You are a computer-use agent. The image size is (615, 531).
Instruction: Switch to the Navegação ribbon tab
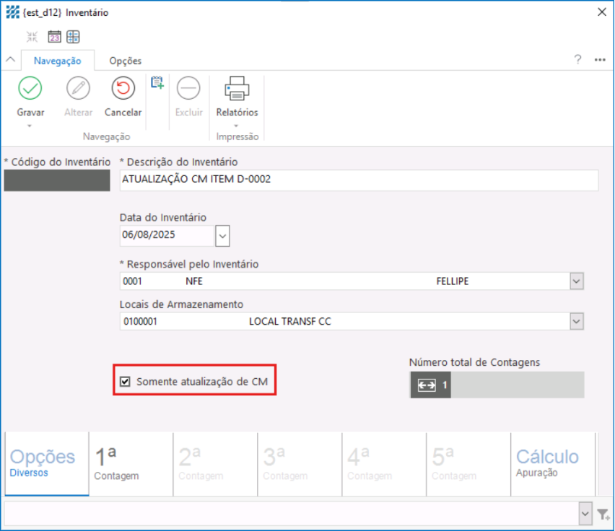[57, 61]
